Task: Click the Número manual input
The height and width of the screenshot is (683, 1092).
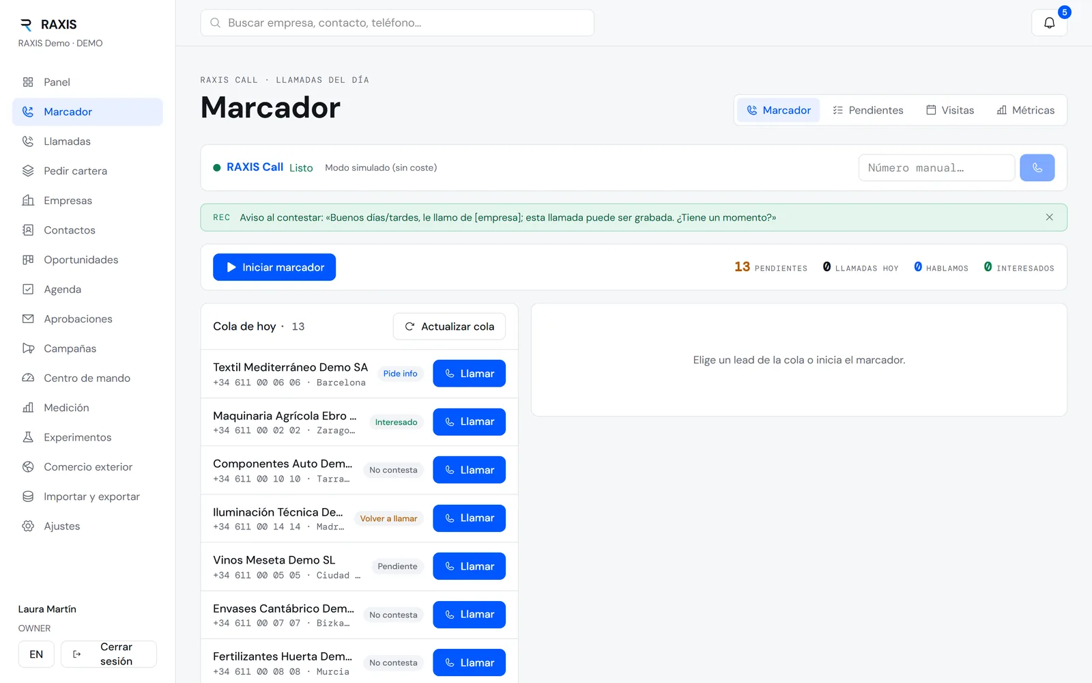Action: (936, 167)
